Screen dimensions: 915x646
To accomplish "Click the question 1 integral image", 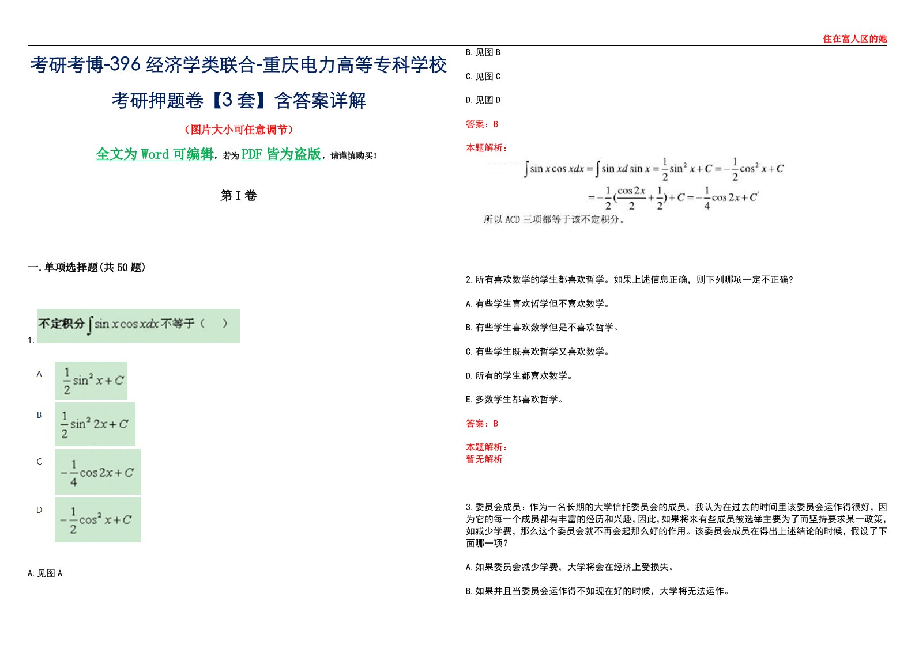I will click(x=138, y=326).
